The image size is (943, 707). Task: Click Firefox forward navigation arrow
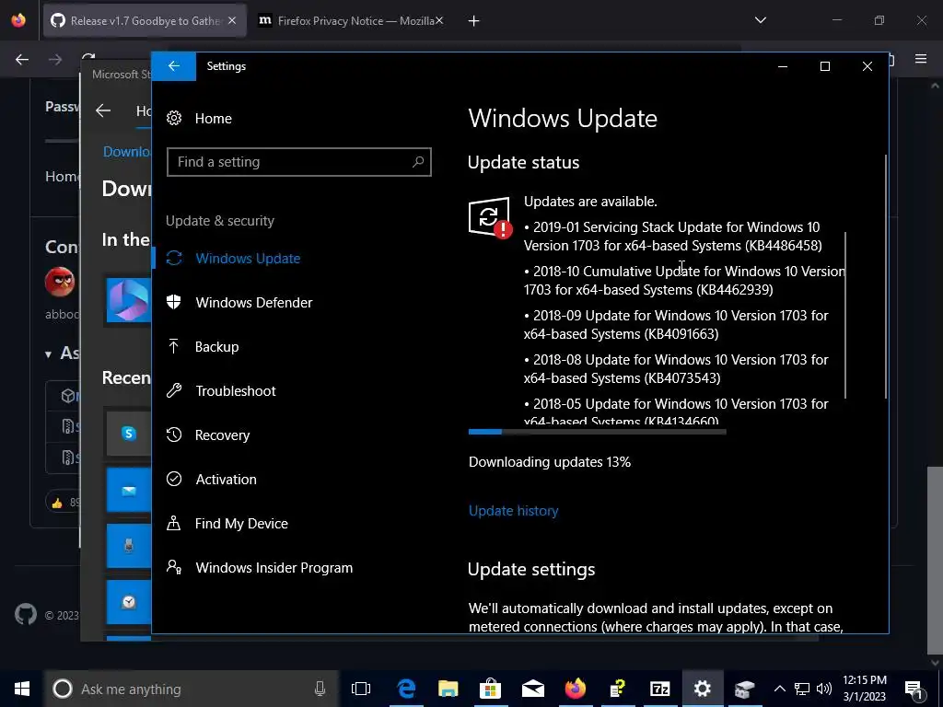pos(55,59)
